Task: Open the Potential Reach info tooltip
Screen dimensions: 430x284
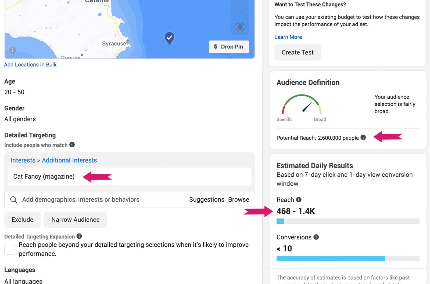Action: click(363, 138)
